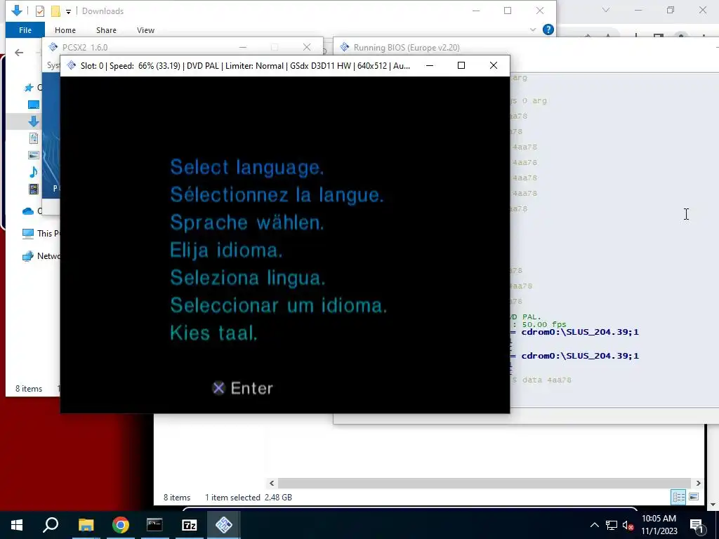The width and height of the screenshot is (719, 539).
Task: Open Pictures icon in Explorer sidebar
Action: pyautogui.click(x=34, y=155)
